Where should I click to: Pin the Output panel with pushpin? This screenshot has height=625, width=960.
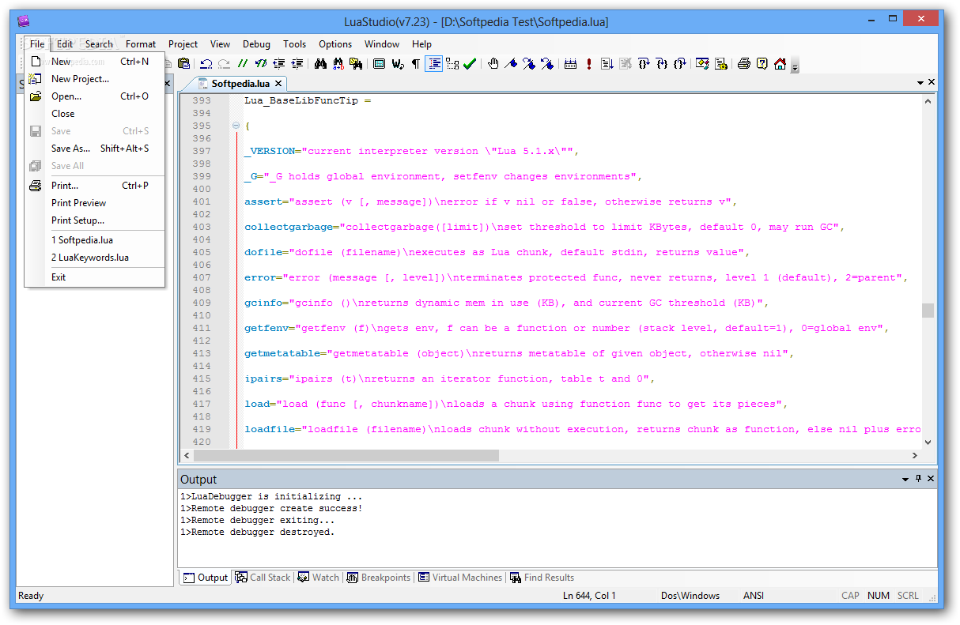[919, 479]
